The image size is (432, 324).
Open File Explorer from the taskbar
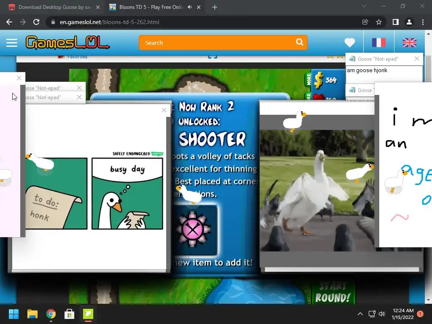point(32,314)
